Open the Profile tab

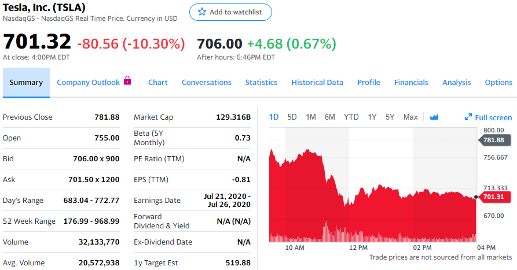pyautogui.click(x=369, y=83)
